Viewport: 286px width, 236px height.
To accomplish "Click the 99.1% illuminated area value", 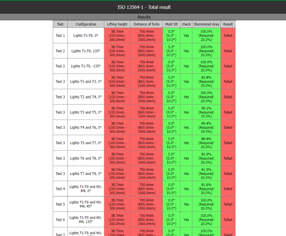I will pyautogui.click(x=206, y=112).
